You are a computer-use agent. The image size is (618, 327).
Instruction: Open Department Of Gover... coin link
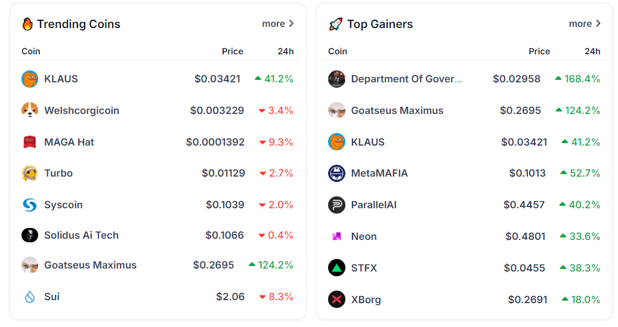[x=406, y=79]
